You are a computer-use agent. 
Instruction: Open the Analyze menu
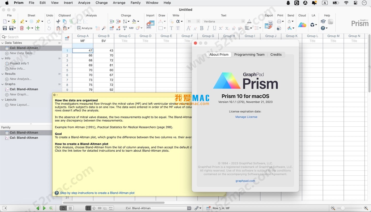click(84, 3)
